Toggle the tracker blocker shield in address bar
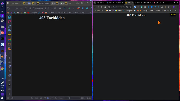Image resolution: width=180 pixels, height=101 pixels. 31,8
